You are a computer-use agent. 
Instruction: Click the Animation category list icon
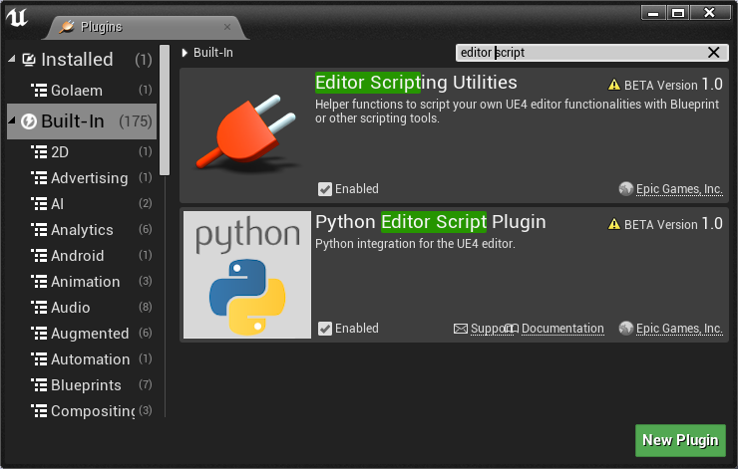click(x=39, y=281)
